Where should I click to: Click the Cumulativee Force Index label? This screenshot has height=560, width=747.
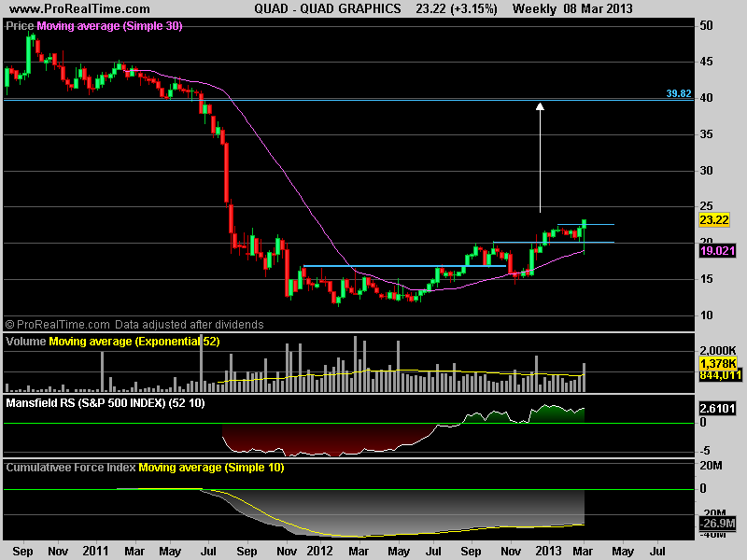71,468
